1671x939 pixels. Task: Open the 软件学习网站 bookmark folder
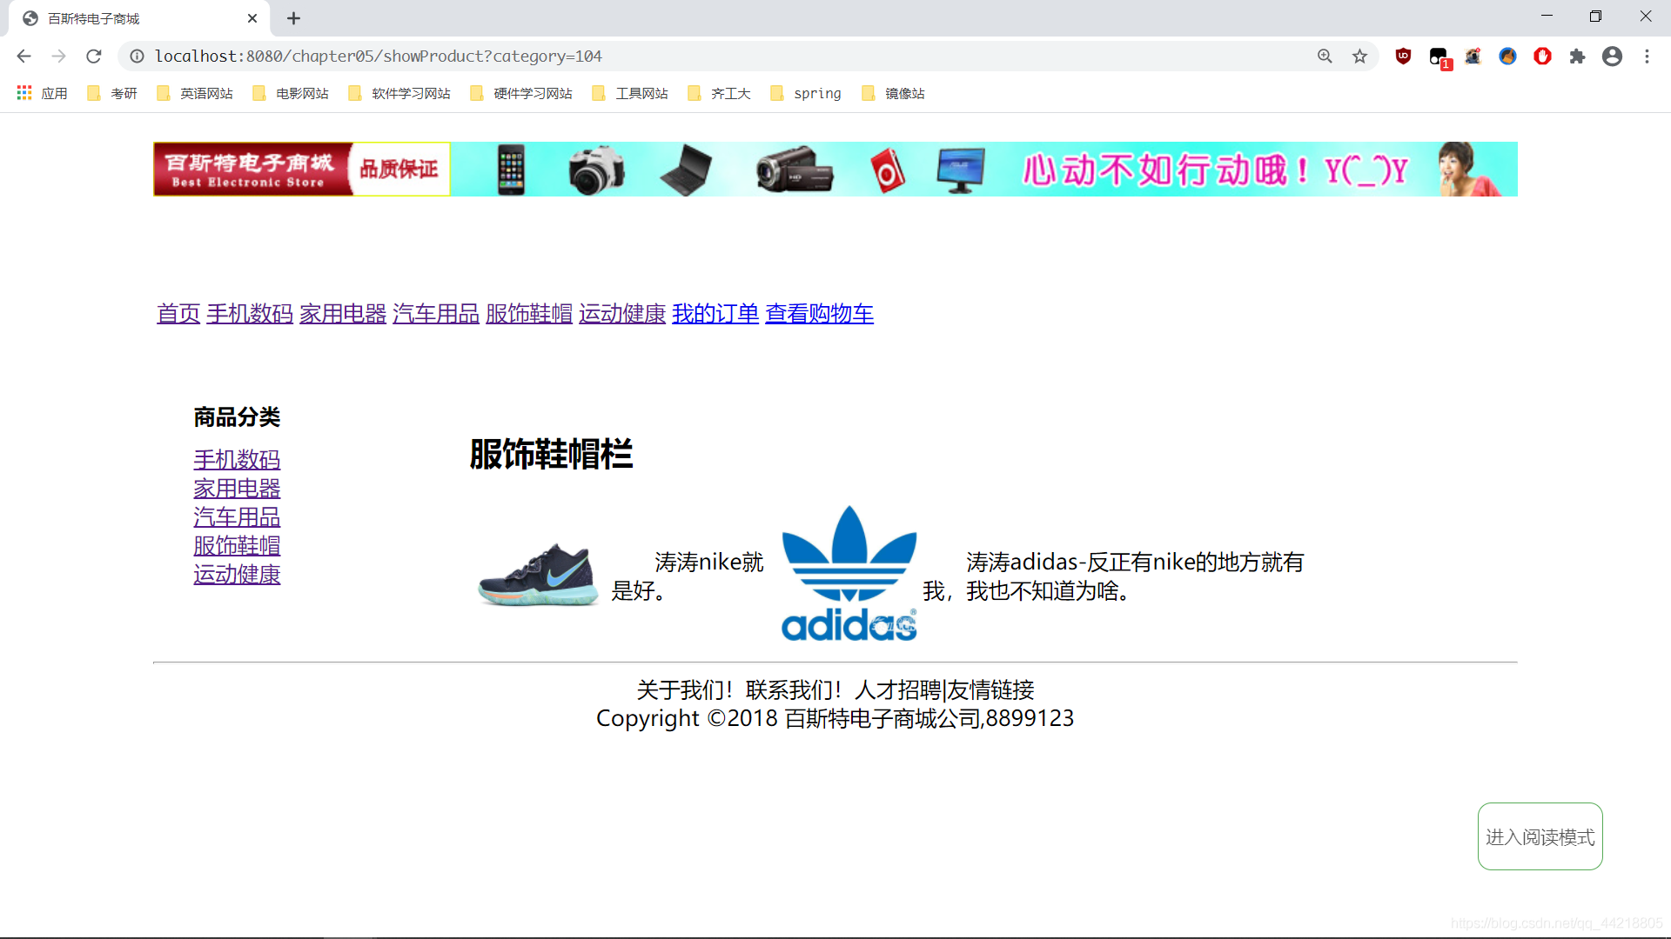click(399, 93)
